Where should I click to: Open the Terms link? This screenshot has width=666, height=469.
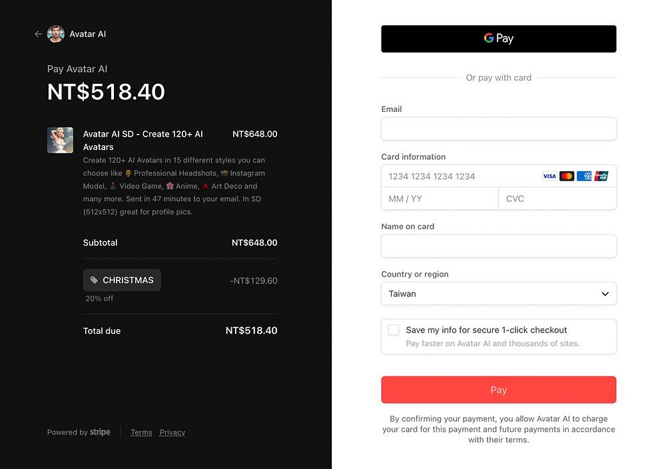pyautogui.click(x=141, y=433)
